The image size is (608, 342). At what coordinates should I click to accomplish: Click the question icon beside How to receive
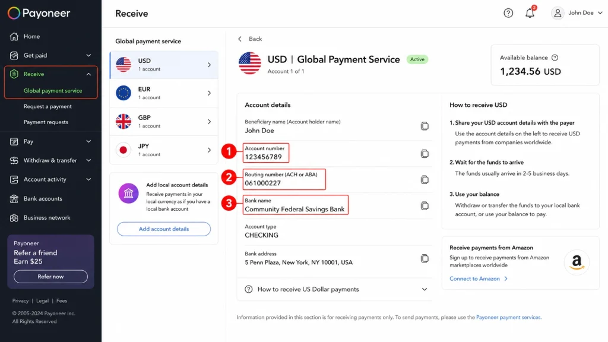coord(249,289)
